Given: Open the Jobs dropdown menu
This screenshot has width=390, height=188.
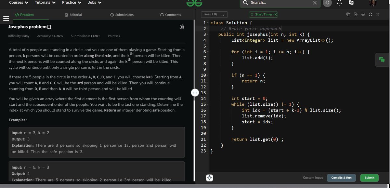Looking at the screenshot, I should [x=95, y=3].
